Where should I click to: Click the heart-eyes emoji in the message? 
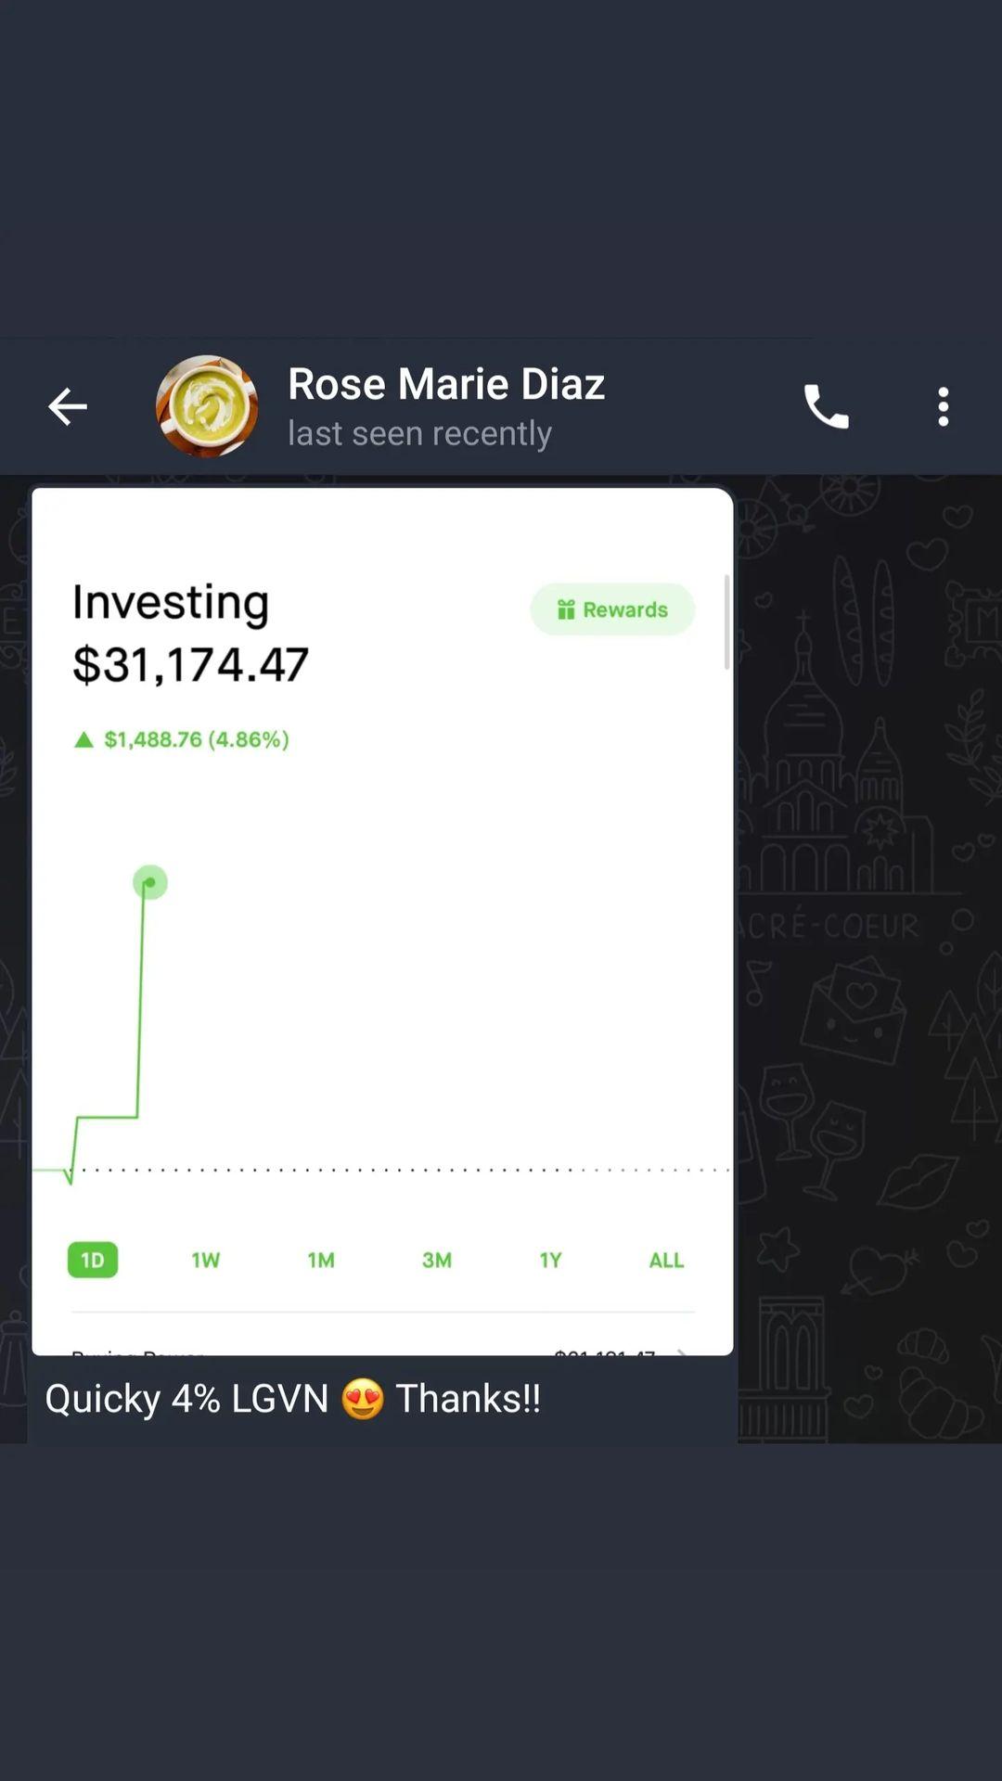(x=362, y=1399)
